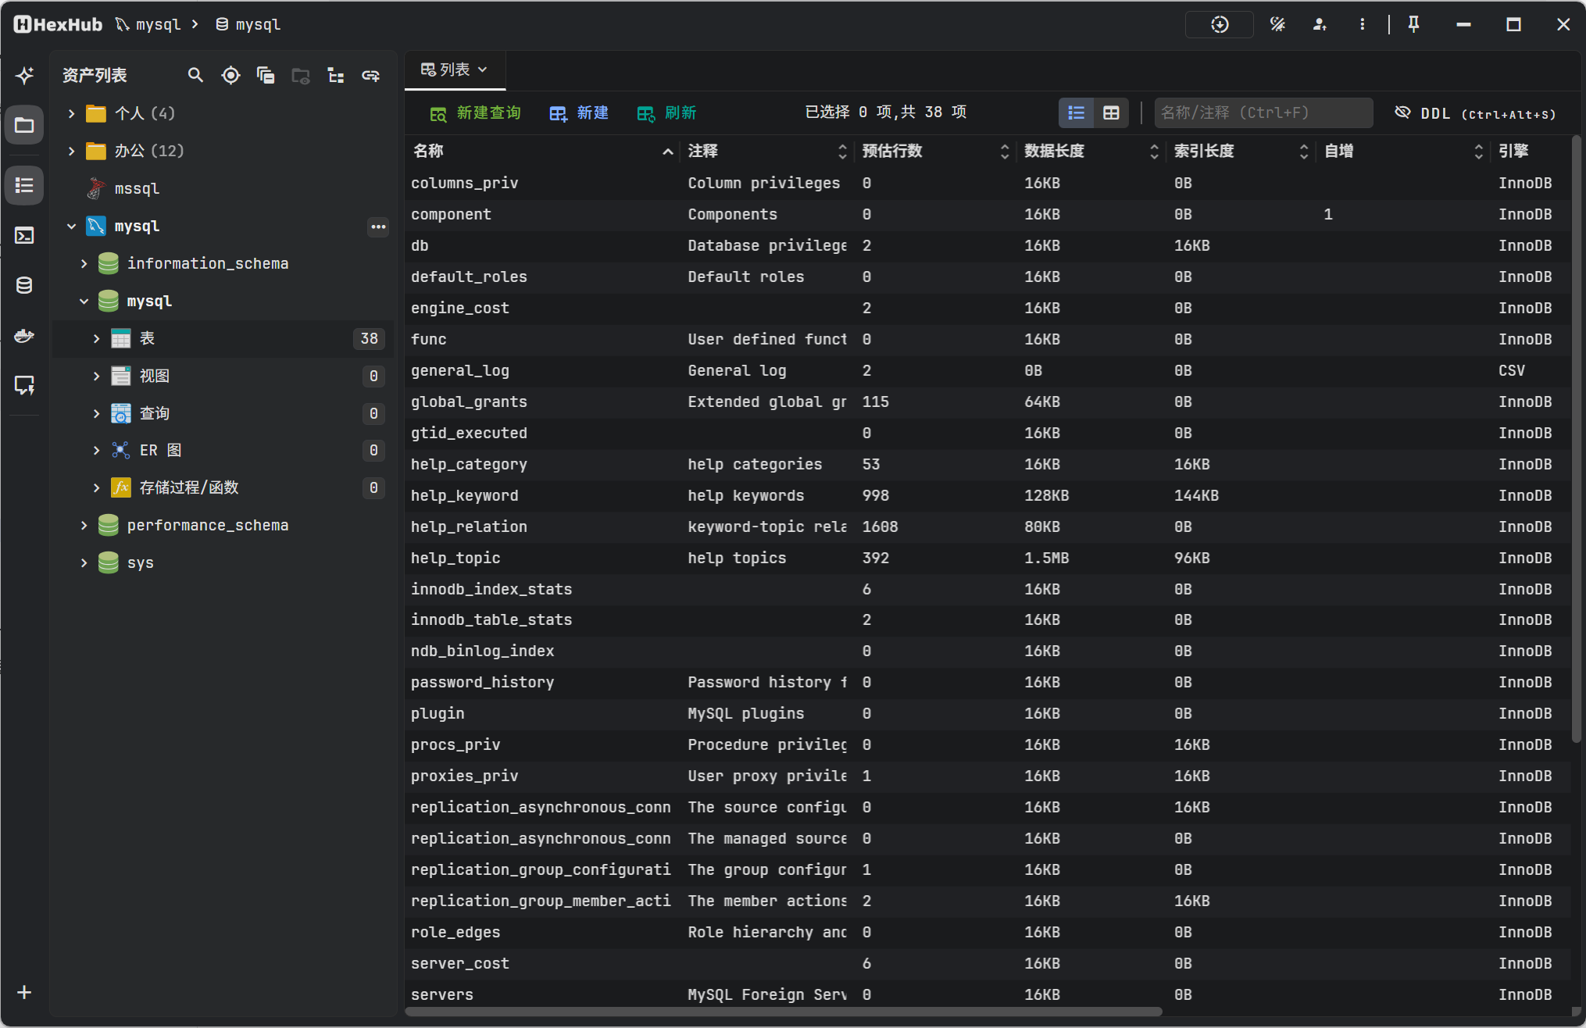Expand the sys database node
1586x1028 pixels.
pyautogui.click(x=84, y=563)
